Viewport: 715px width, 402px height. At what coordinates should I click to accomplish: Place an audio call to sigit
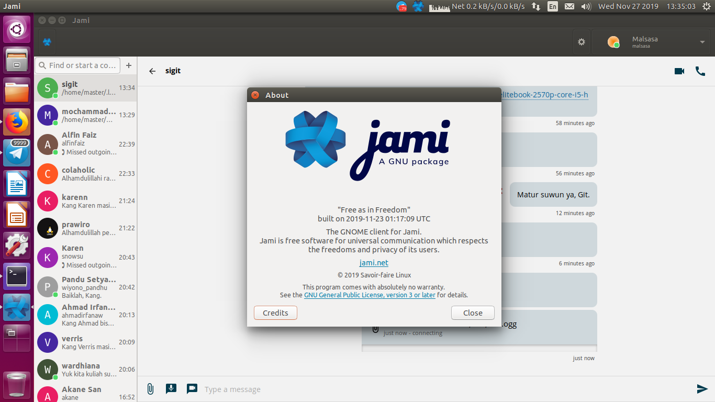click(x=700, y=71)
